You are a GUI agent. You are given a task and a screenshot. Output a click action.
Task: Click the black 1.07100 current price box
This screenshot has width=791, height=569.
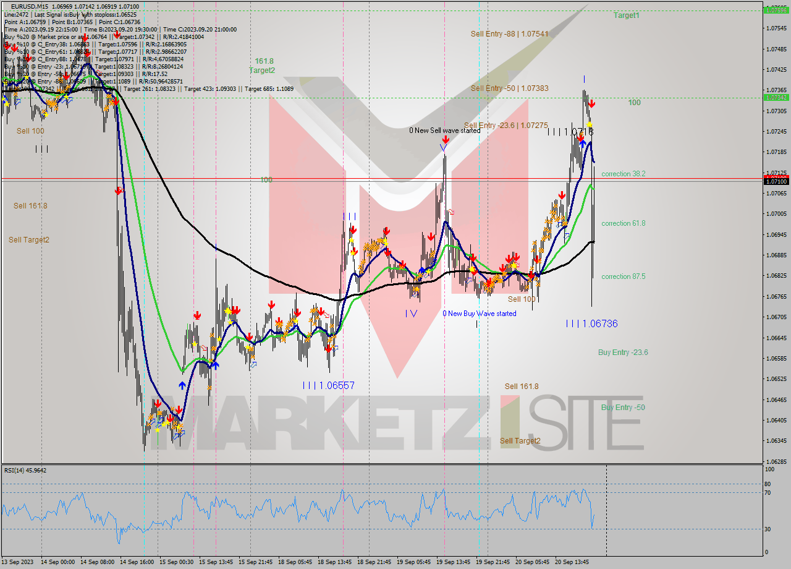[x=776, y=181]
